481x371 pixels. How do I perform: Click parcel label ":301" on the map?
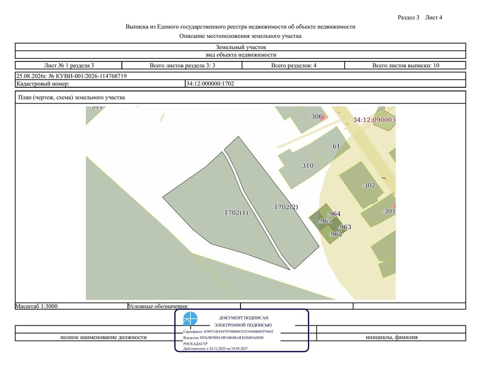pos(389,211)
